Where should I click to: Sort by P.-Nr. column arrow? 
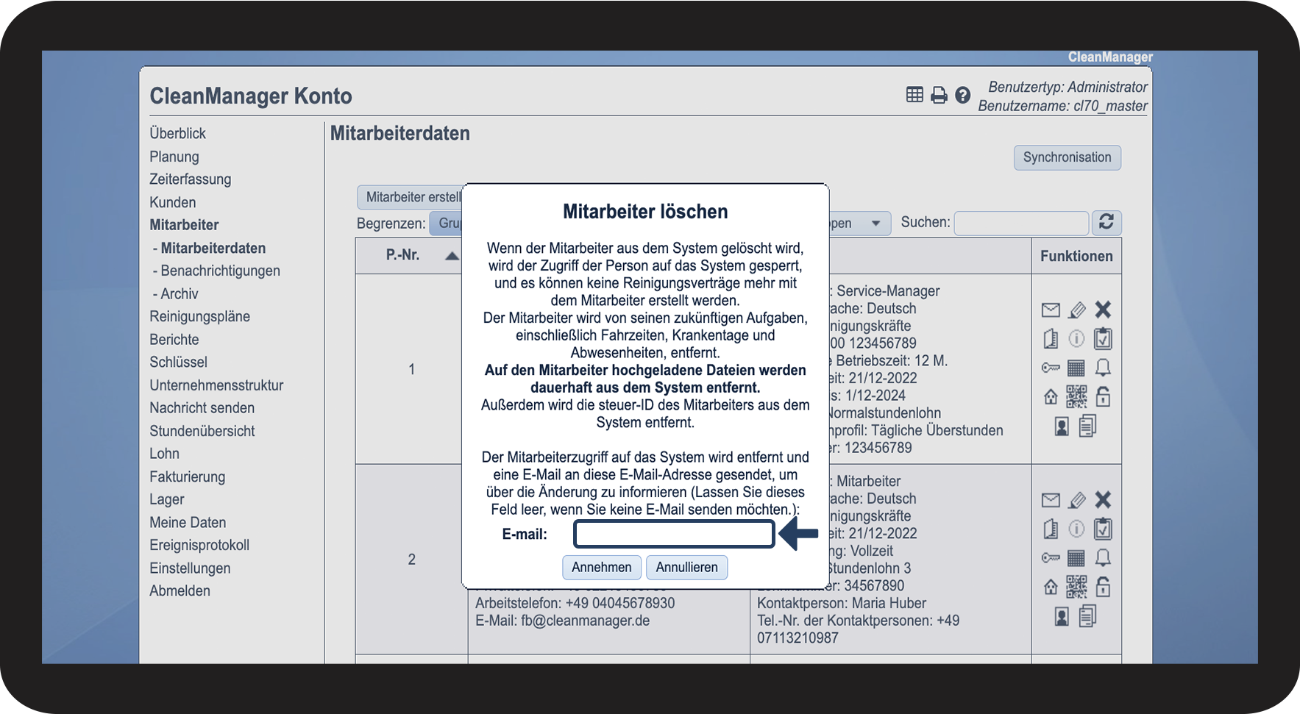(452, 256)
